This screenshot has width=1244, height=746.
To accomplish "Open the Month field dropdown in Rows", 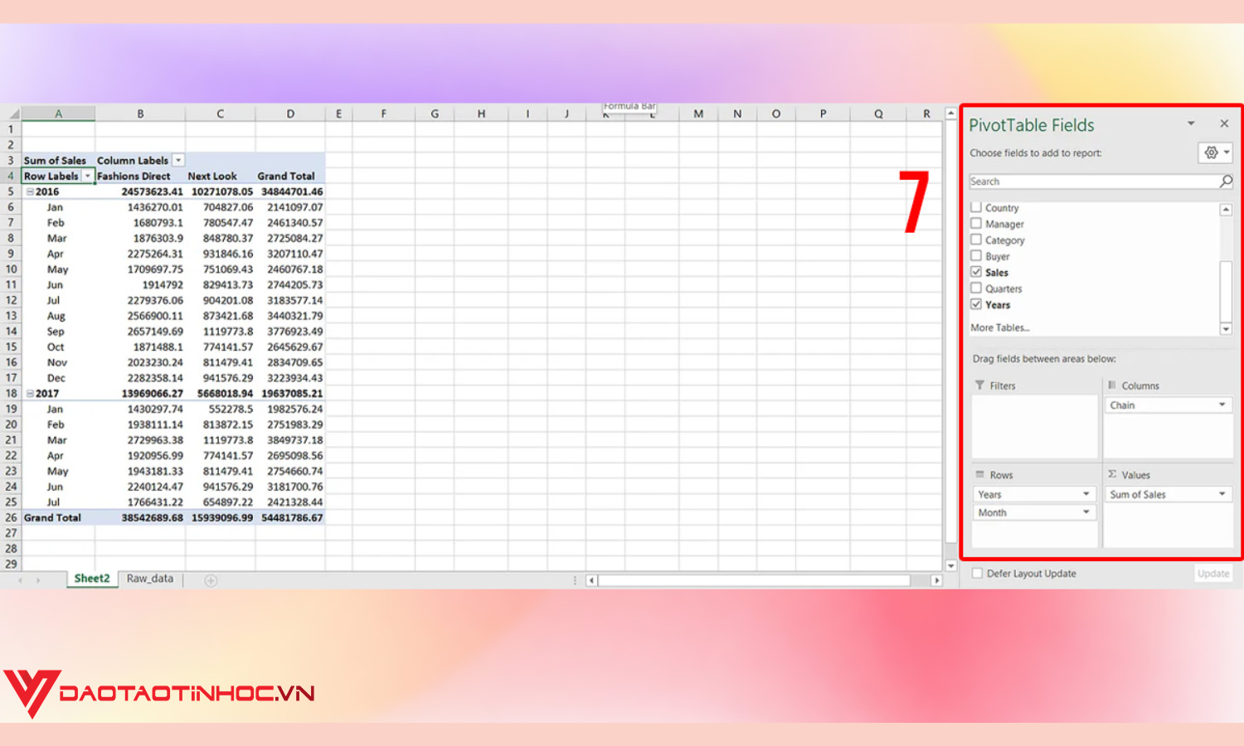I will [1086, 512].
